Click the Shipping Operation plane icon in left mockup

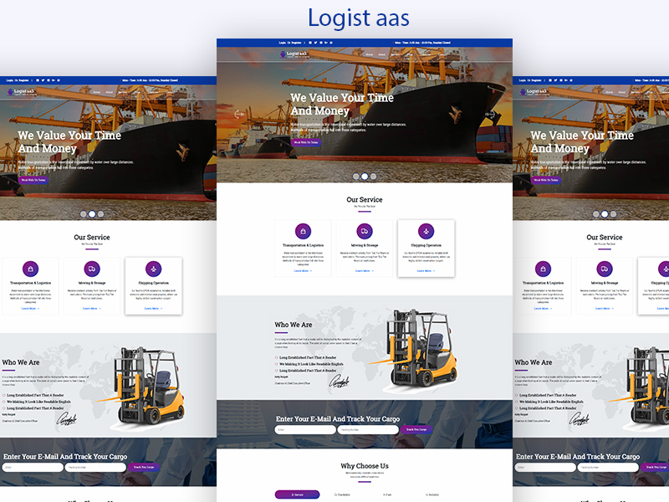click(x=154, y=269)
